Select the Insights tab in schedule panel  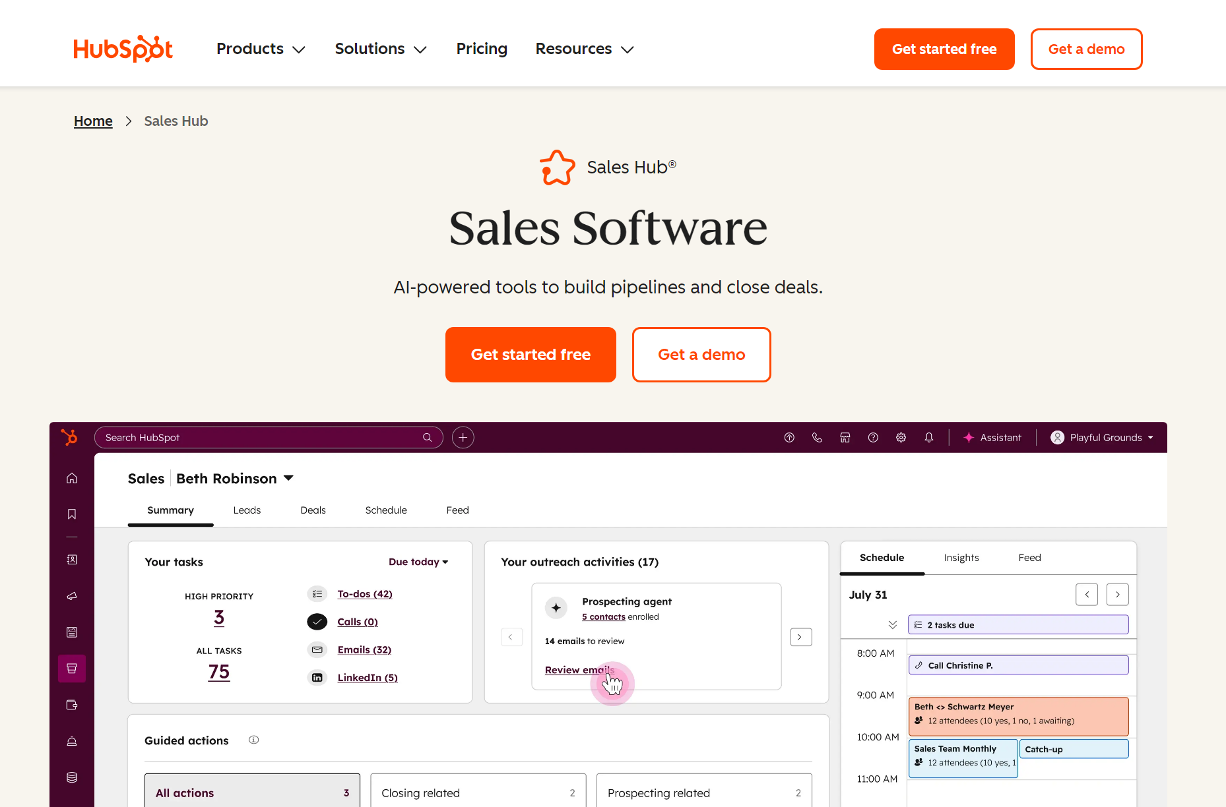(961, 558)
